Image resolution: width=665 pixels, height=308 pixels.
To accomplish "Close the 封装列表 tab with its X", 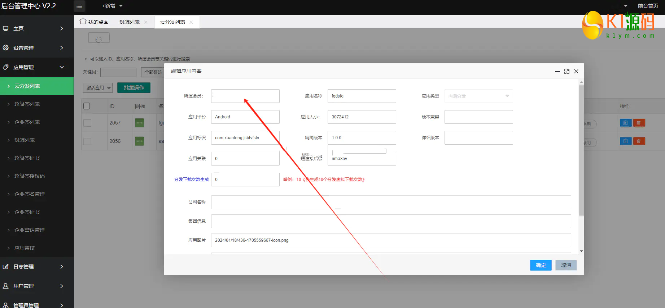I will [x=146, y=22].
